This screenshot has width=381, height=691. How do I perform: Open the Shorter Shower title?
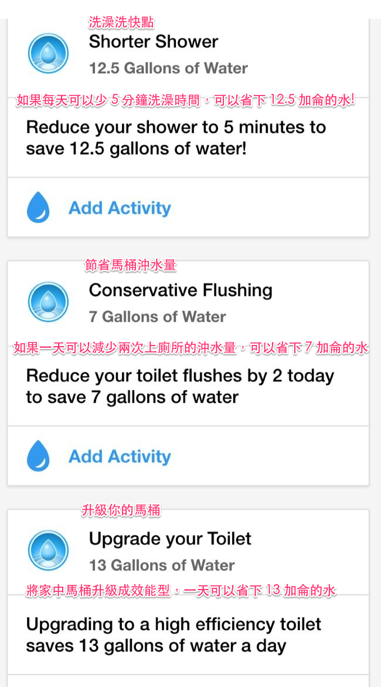154,42
